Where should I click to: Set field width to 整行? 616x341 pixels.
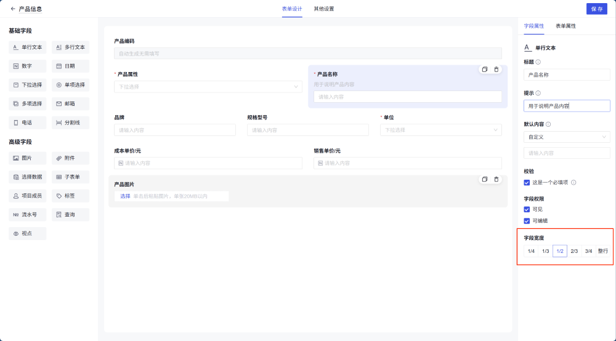pyautogui.click(x=603, y=251)
